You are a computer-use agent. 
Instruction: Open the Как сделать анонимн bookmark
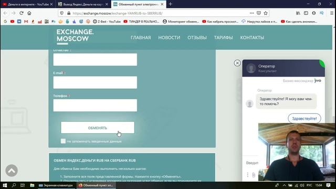click(299, 22)
